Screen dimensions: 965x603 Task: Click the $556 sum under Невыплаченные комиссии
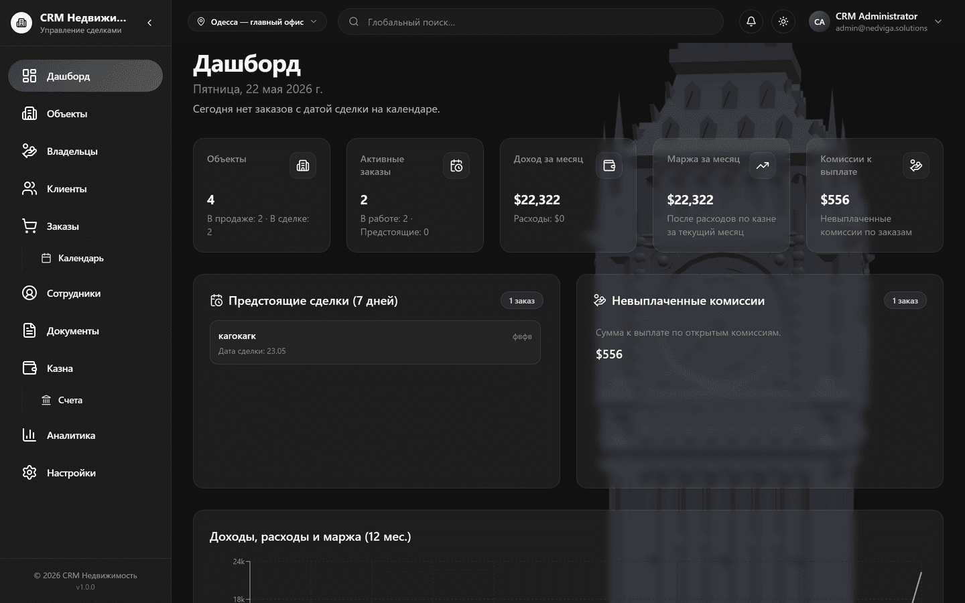tap(609, 354)
